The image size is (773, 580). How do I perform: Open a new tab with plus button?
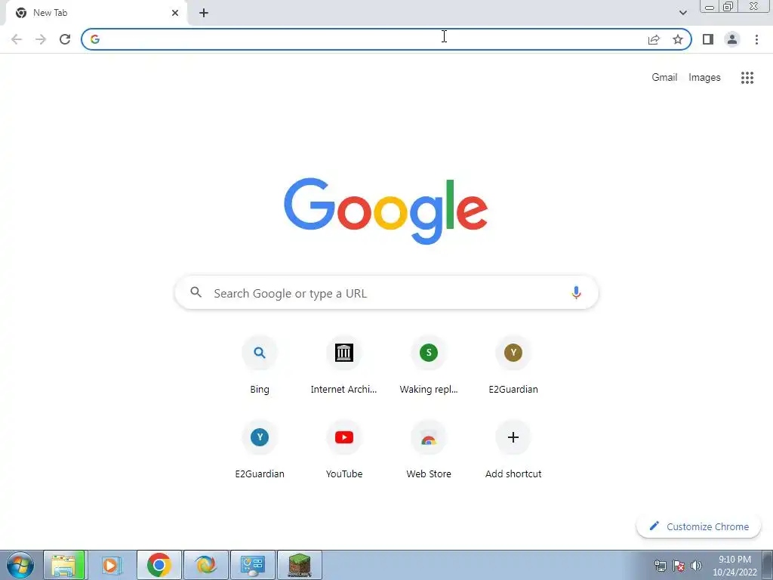204,13
